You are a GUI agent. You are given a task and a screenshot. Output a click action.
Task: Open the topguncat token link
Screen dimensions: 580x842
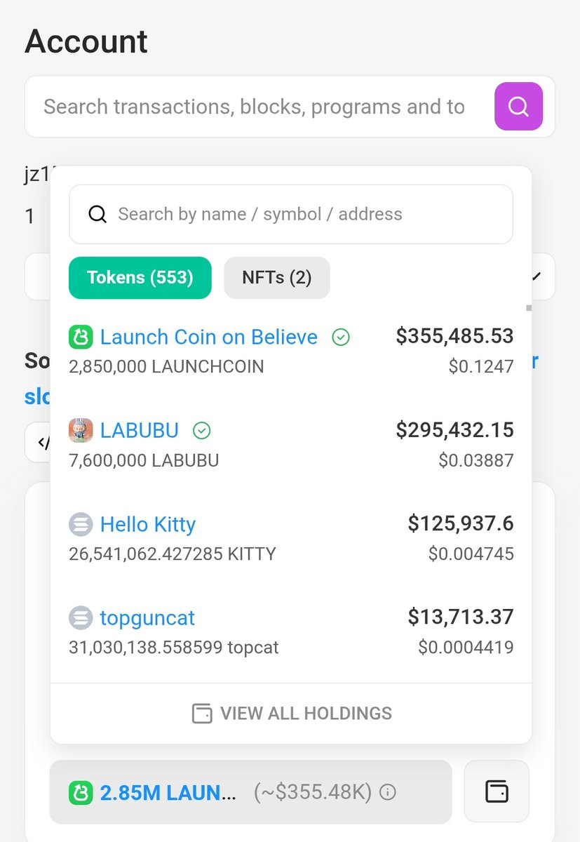coord(147,617)
